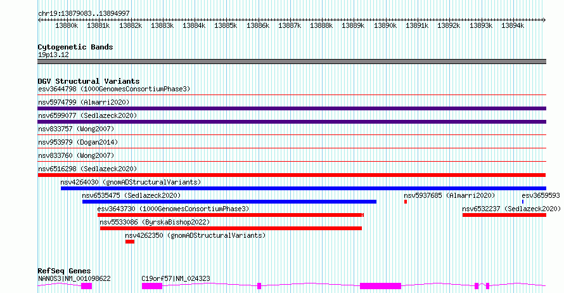Click the purple bar under nsv6599077
564x293 pixels.
click(292, 122)
